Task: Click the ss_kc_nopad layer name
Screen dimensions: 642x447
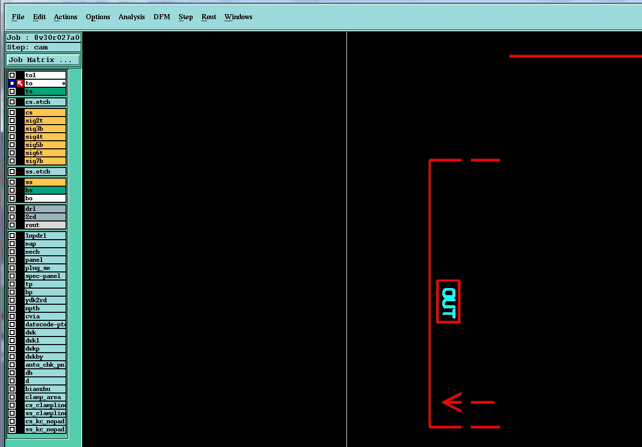Action: pos(45,429)
